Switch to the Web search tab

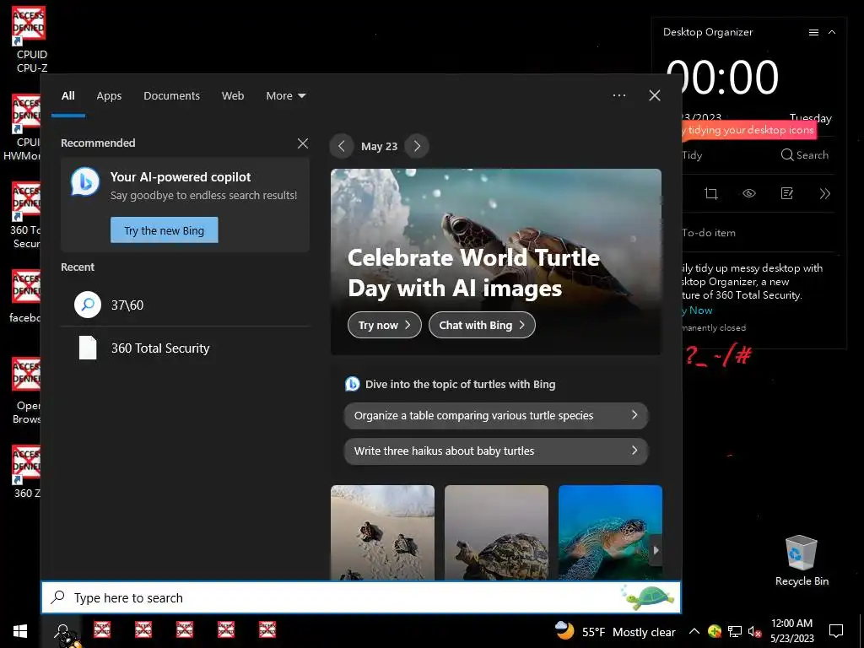pyautogui.click(x=233, y=96)
